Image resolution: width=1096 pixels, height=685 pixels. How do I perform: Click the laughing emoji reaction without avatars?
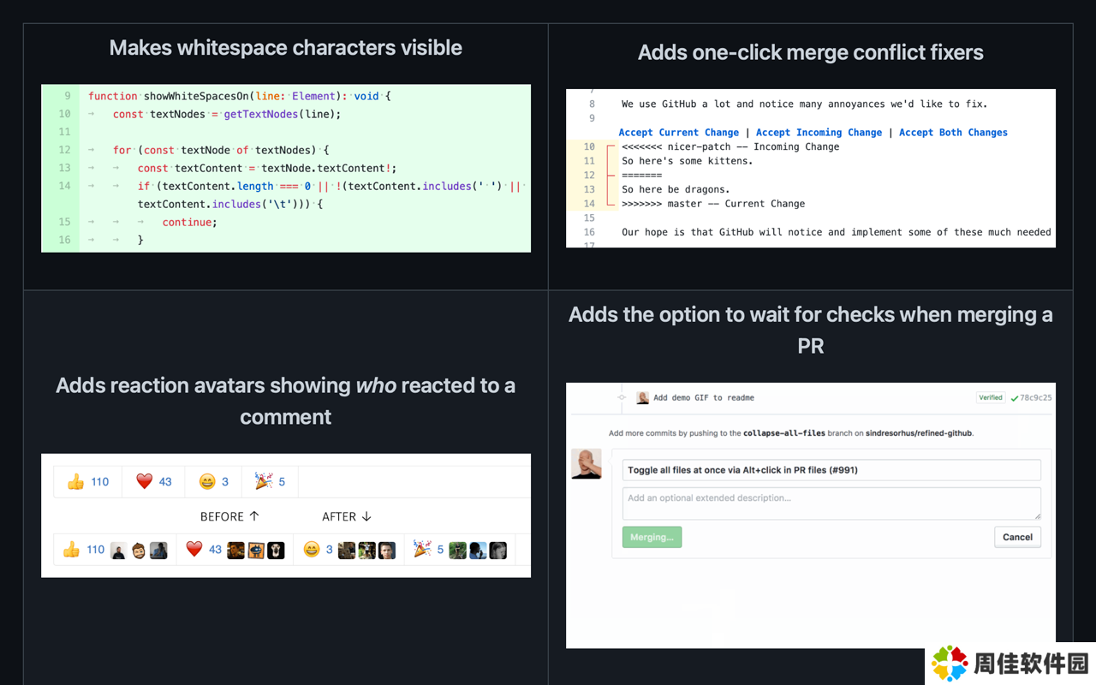(x=214, y=481)
